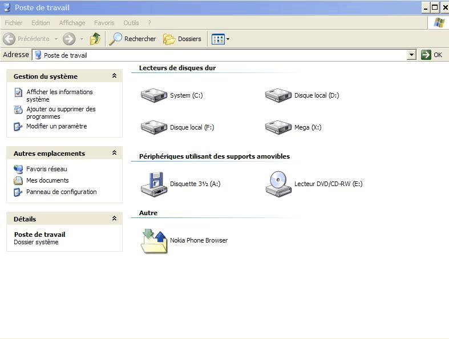Open the System (C:) drive icon
The image size is (449, 339).
pyautogui.click(x=154, y=95)
